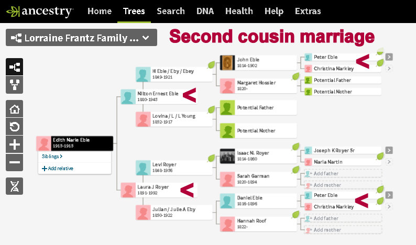416x245 pixels.
Task: Open the Lorraine Frantz Family tree dropdown
Action: [81, 38]
